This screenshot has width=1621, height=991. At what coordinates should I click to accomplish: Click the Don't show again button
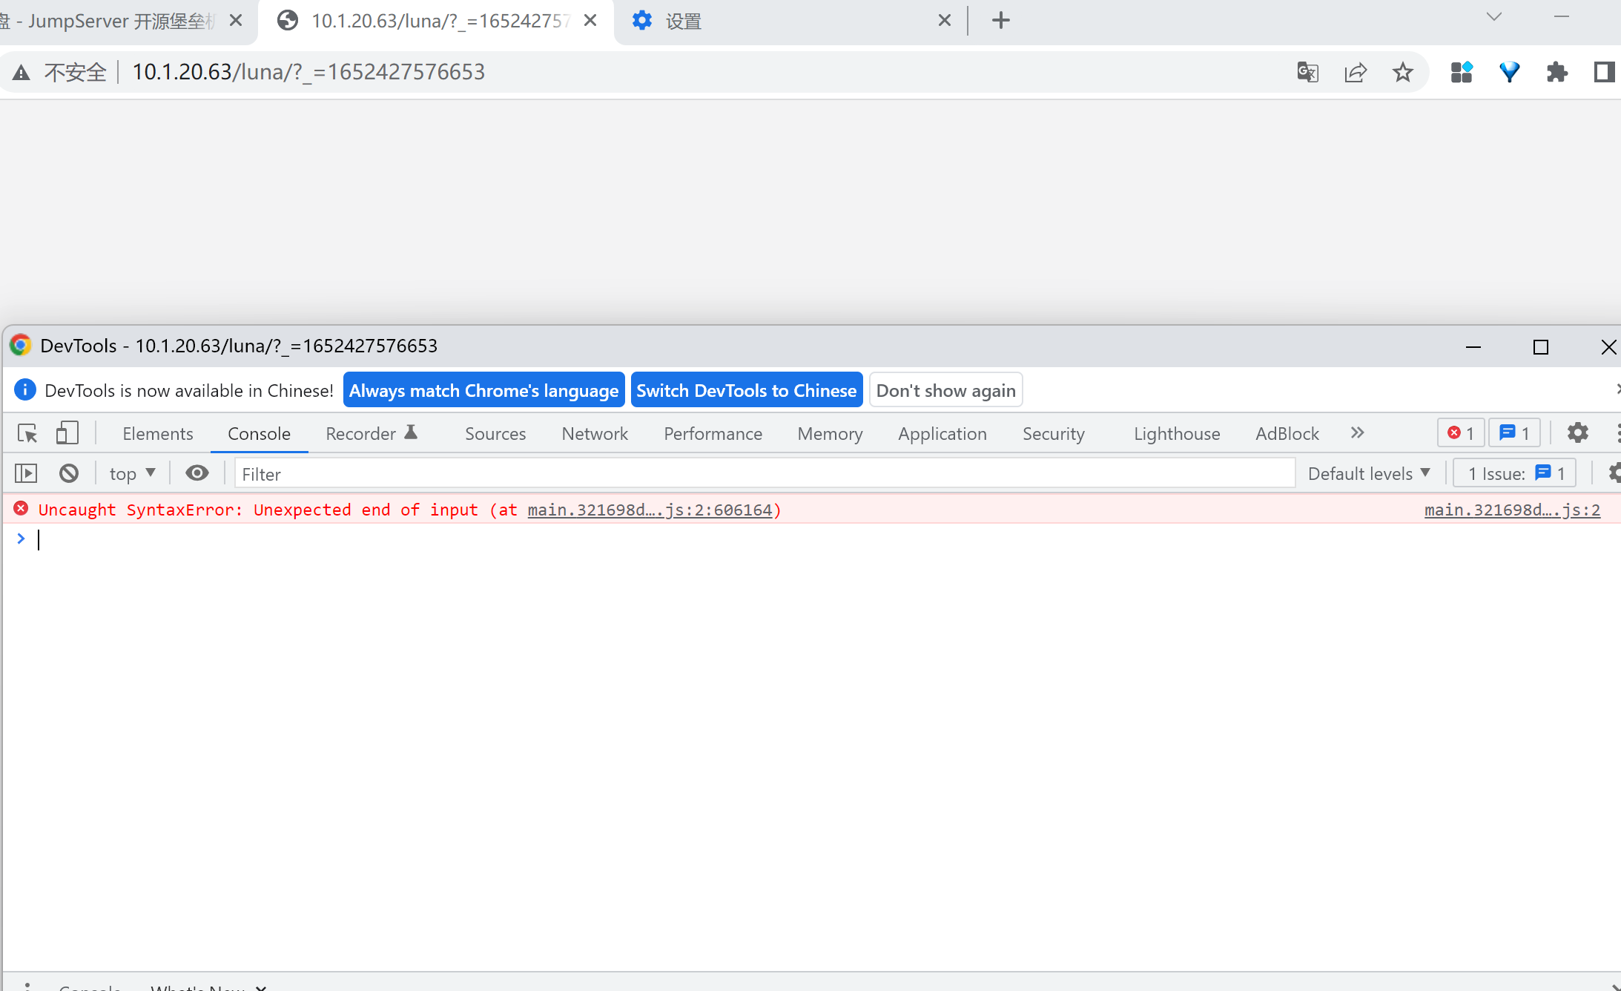(945, 389)
